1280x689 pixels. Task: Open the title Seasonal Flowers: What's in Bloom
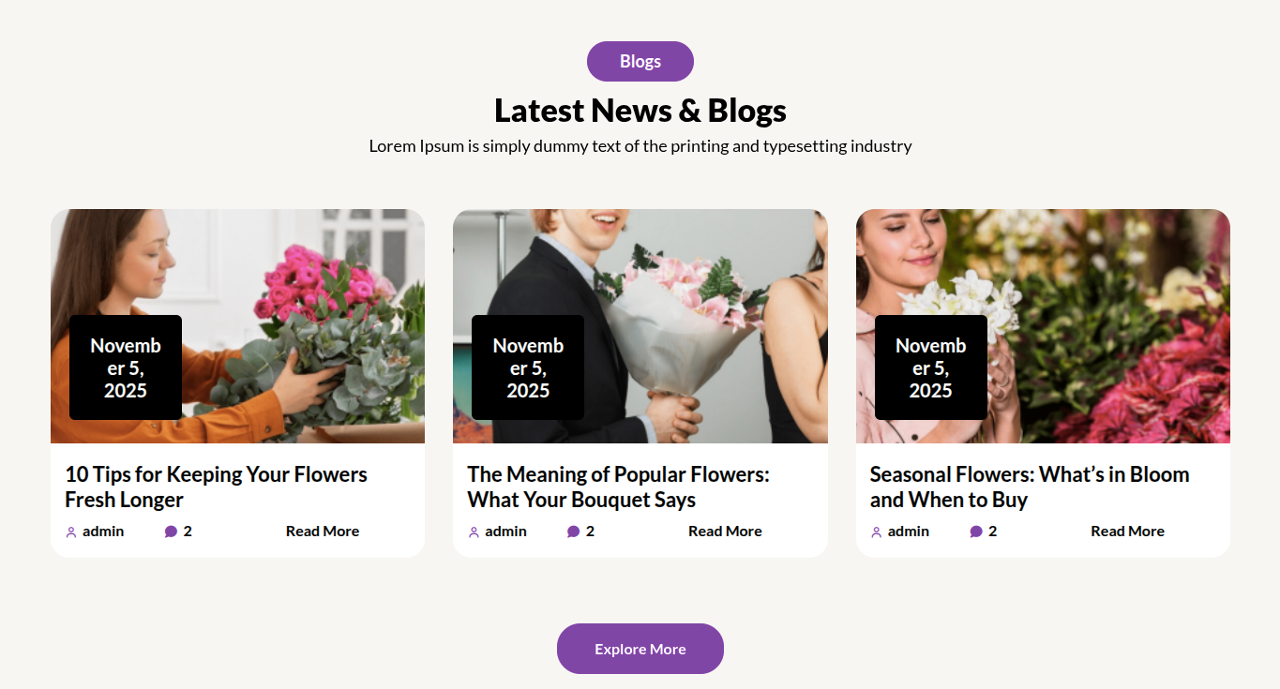point(1030,487)
